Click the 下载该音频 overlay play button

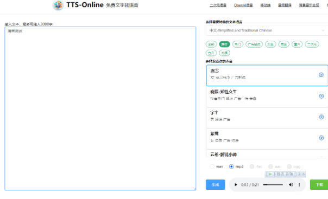click(281, 174)
